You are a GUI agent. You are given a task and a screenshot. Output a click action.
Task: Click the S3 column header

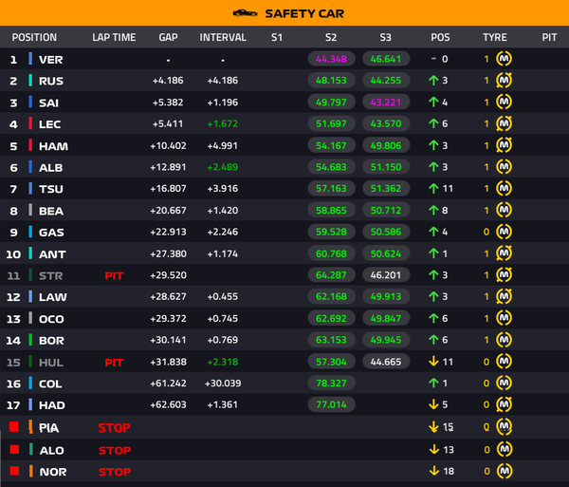coord(385,37)
